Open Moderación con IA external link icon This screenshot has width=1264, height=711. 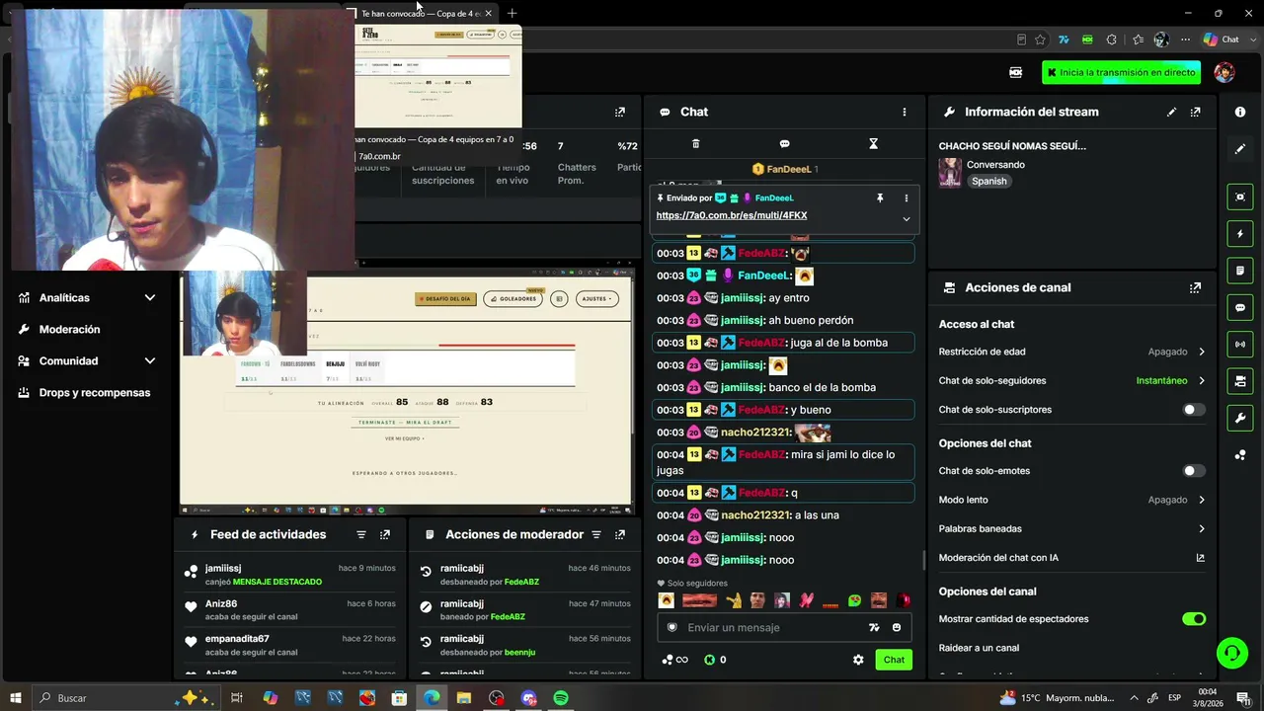pos(1201,558)
